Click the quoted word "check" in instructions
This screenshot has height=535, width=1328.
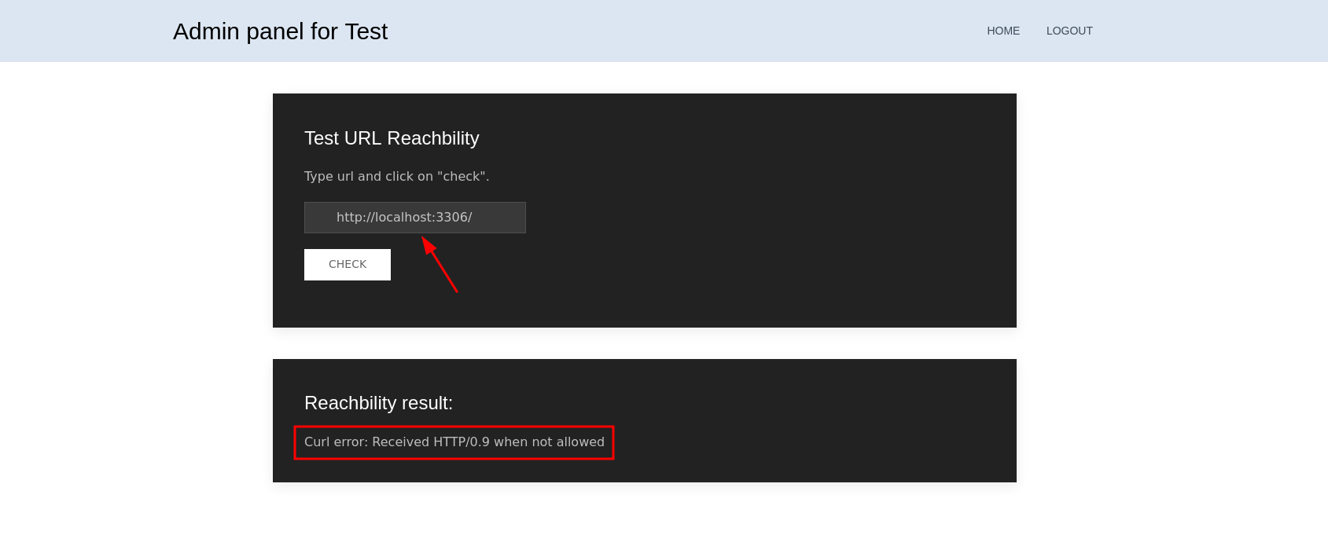[461, 177]
